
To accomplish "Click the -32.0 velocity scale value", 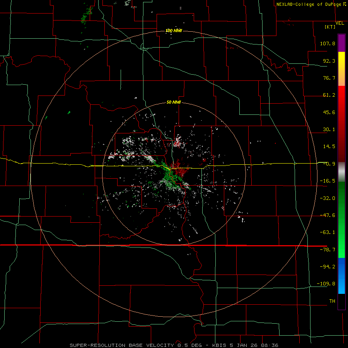I will [x=328, y=198].
